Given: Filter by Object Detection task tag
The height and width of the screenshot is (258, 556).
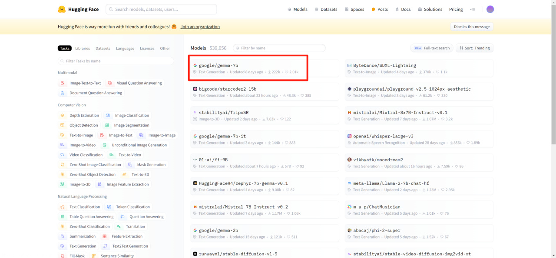Looking at the screenshot, I should (79, 125).
